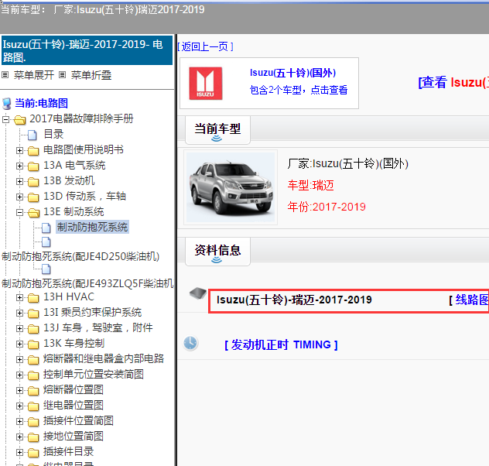Screen dimensions: 489x466
Task: Click page icon above the JE493ZLQ5F柴油机 entry
Action: tap(46, 269)
